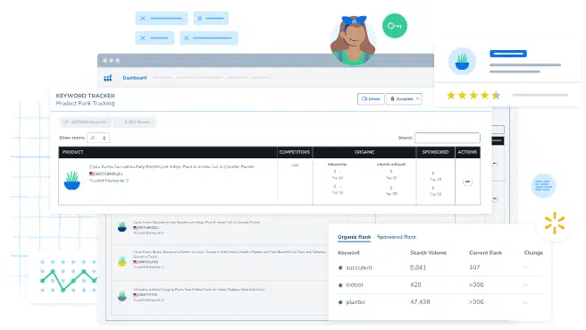Click the Change column header
586x330 pixels.
pos(533,253)
